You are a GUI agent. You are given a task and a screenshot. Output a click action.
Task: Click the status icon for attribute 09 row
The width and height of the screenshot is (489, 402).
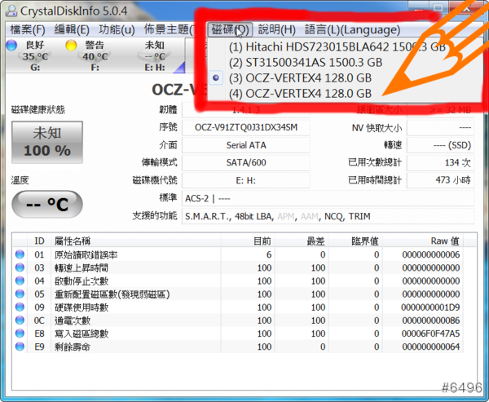[x=20, y=307]
